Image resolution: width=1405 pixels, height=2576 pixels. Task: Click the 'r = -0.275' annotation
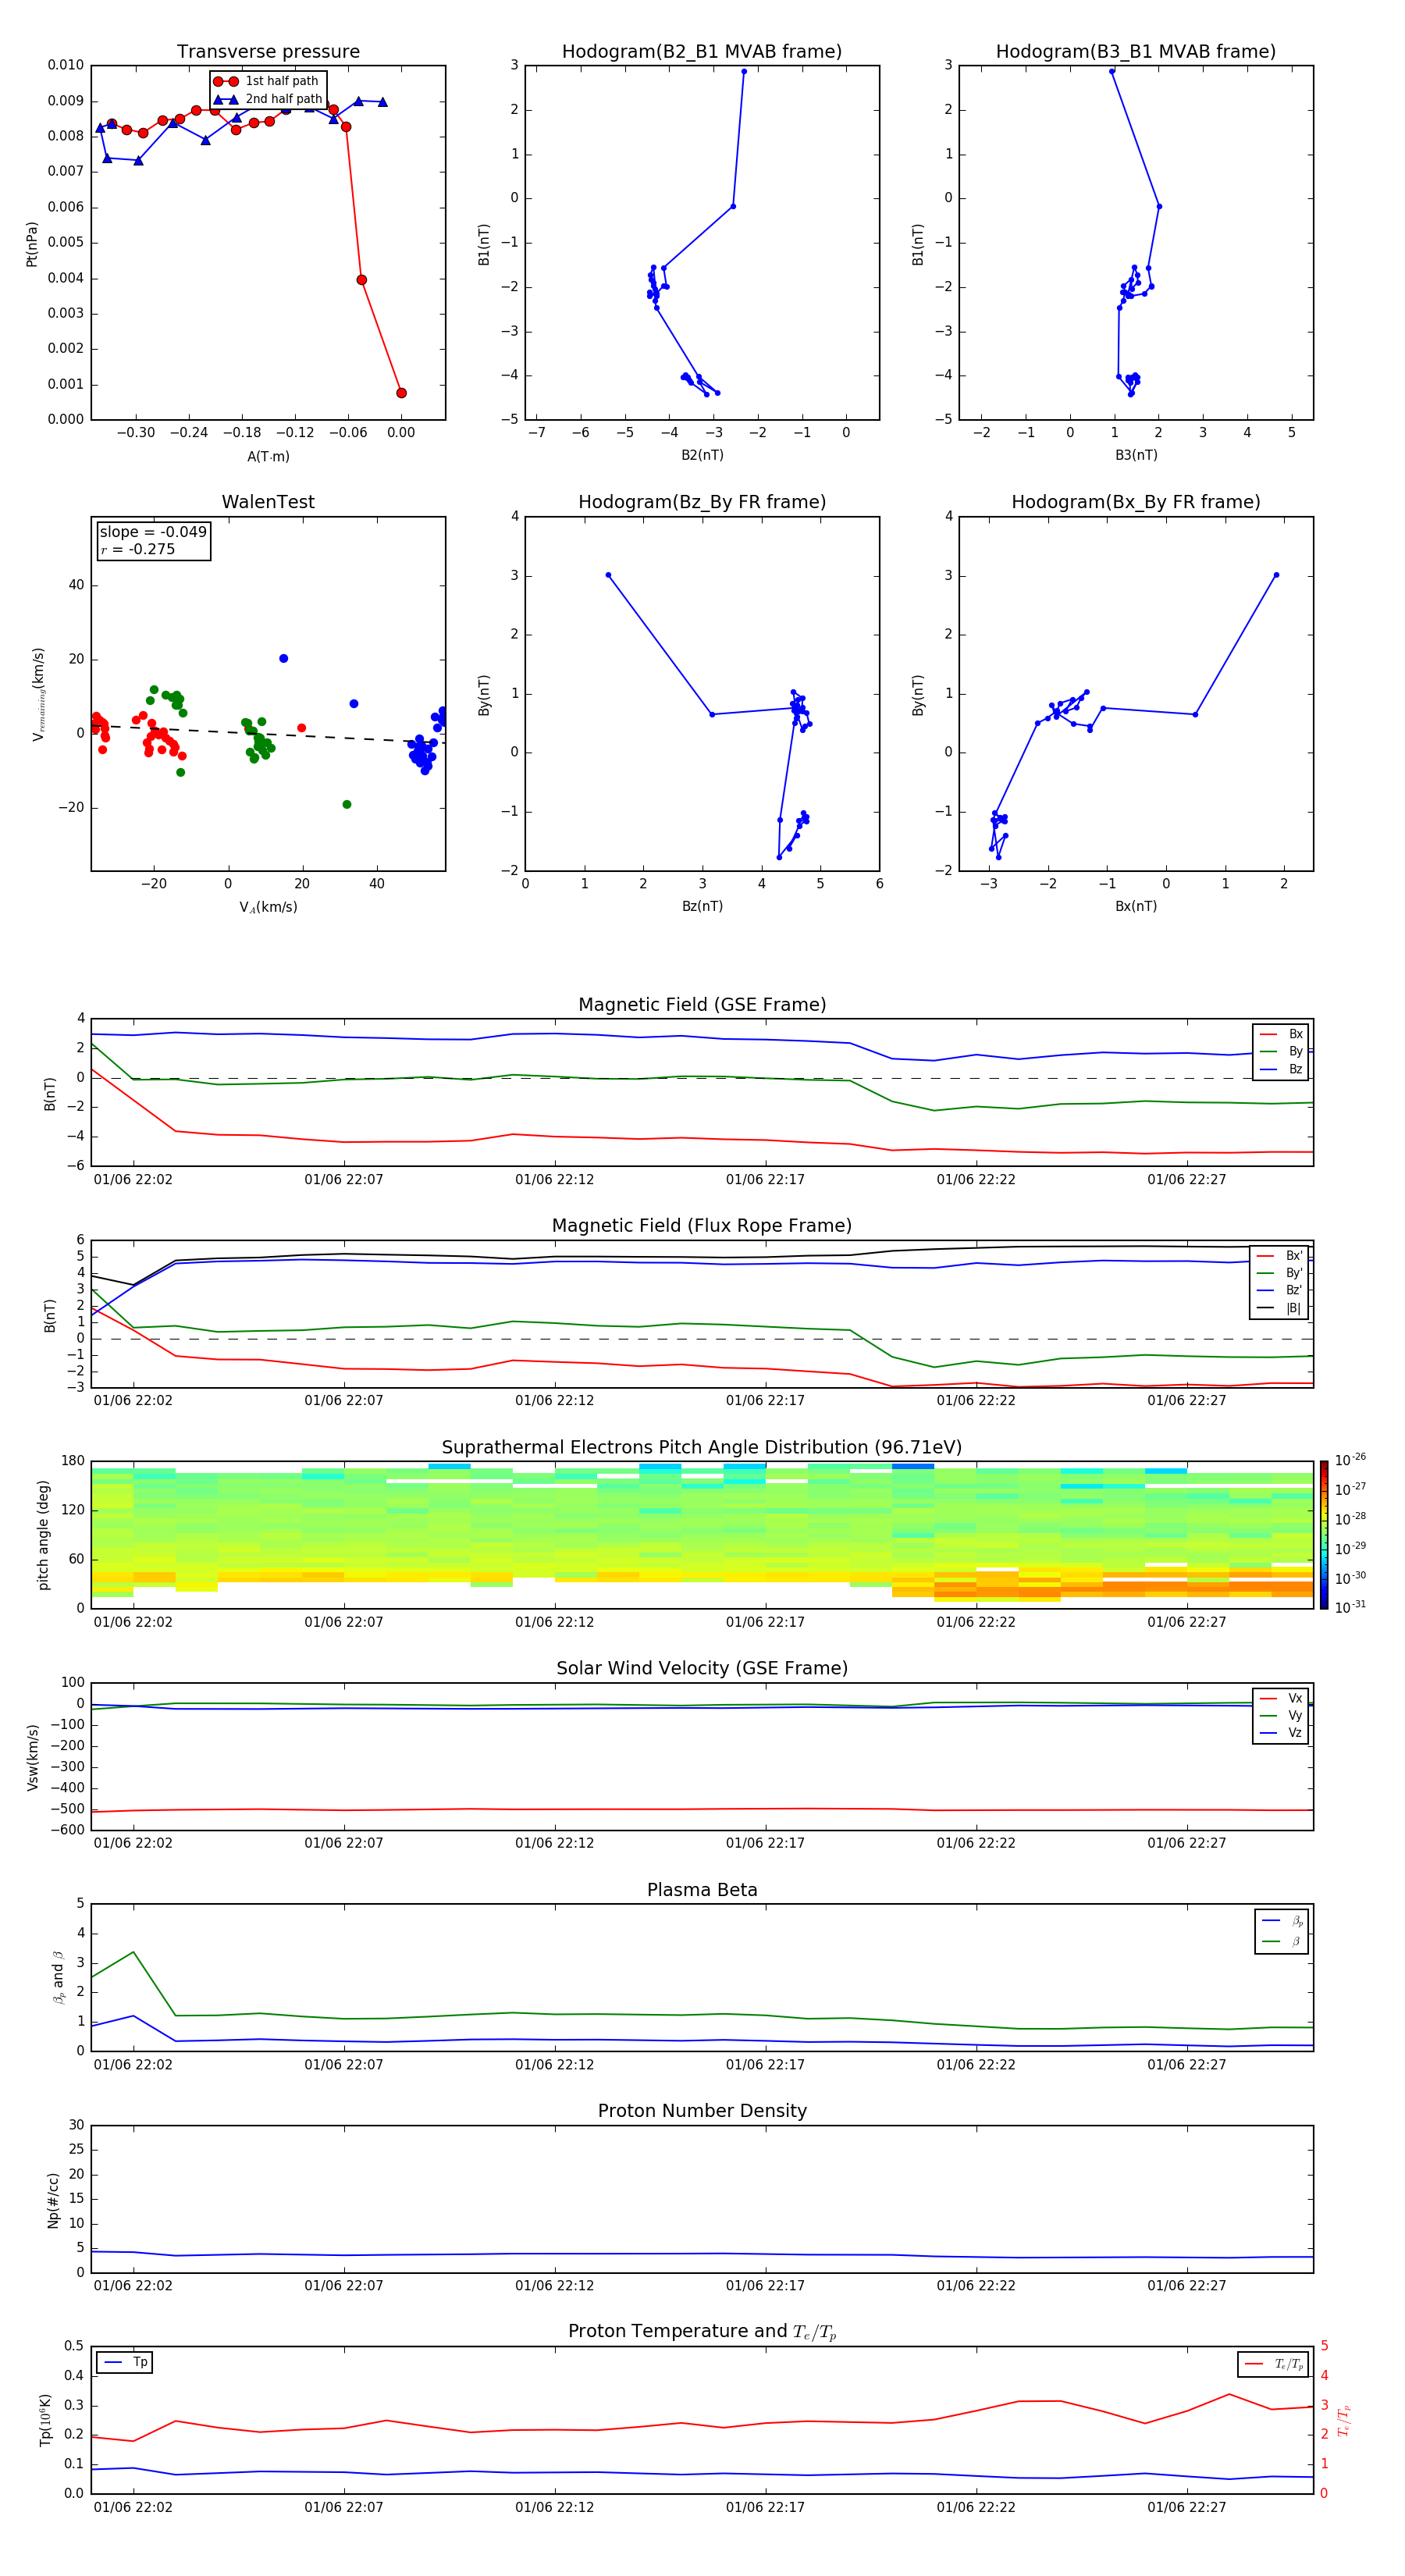(138, 549)
